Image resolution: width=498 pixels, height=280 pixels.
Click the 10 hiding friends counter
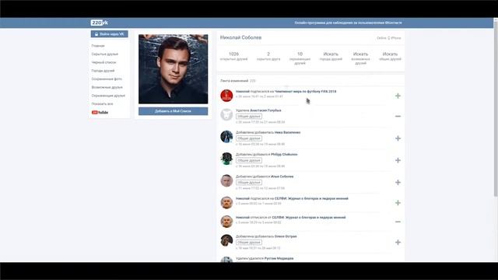point(300,58)
